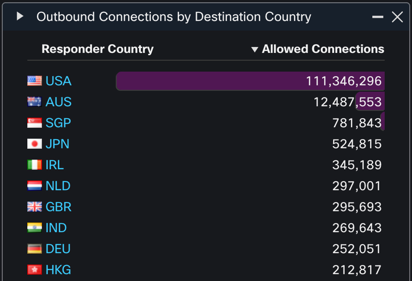Minimize the Outbound Connections widget

click(378, 17)
